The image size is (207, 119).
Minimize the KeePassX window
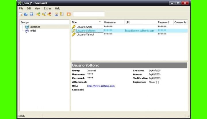172,3
